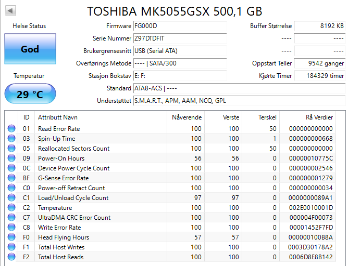
Task: Click status icon for G-Sense Error Rate
Action: tap(11, 178)
